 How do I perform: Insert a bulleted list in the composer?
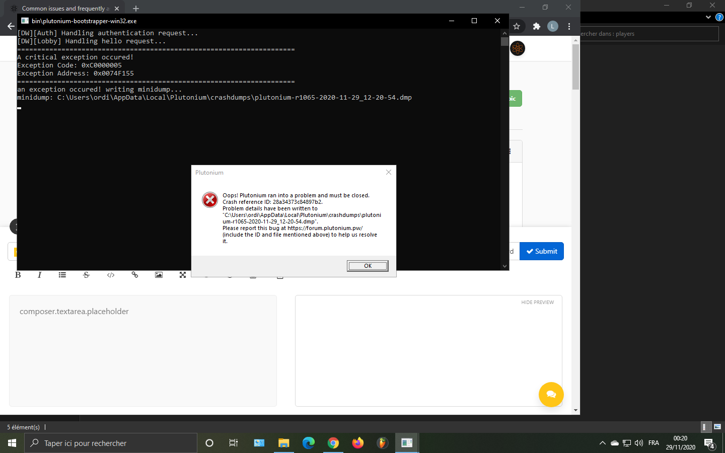coord(62,275)
